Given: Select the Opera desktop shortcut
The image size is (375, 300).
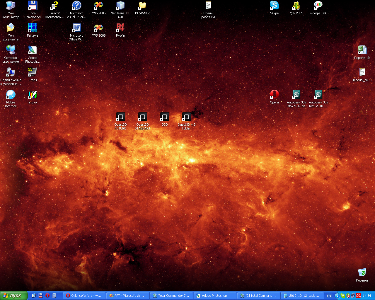Looking at the screenshot, I should point(274,97).
